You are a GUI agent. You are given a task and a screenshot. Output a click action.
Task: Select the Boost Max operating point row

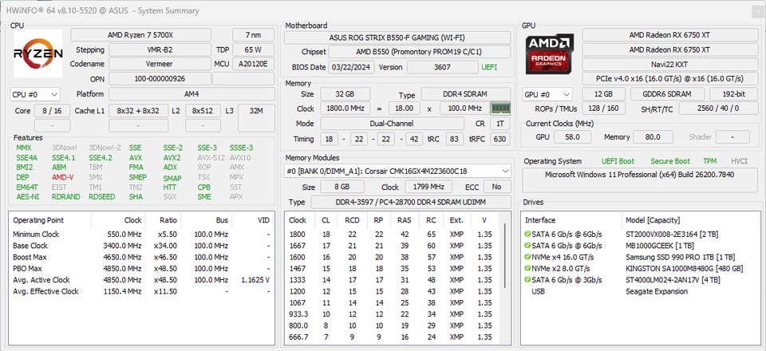(142, 257)
